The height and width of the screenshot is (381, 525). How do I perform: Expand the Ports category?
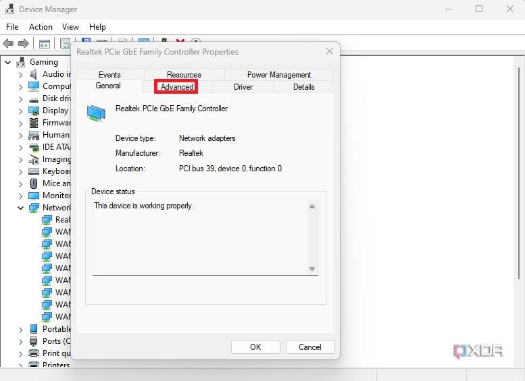pyautogui.click(x=21, y=342)
